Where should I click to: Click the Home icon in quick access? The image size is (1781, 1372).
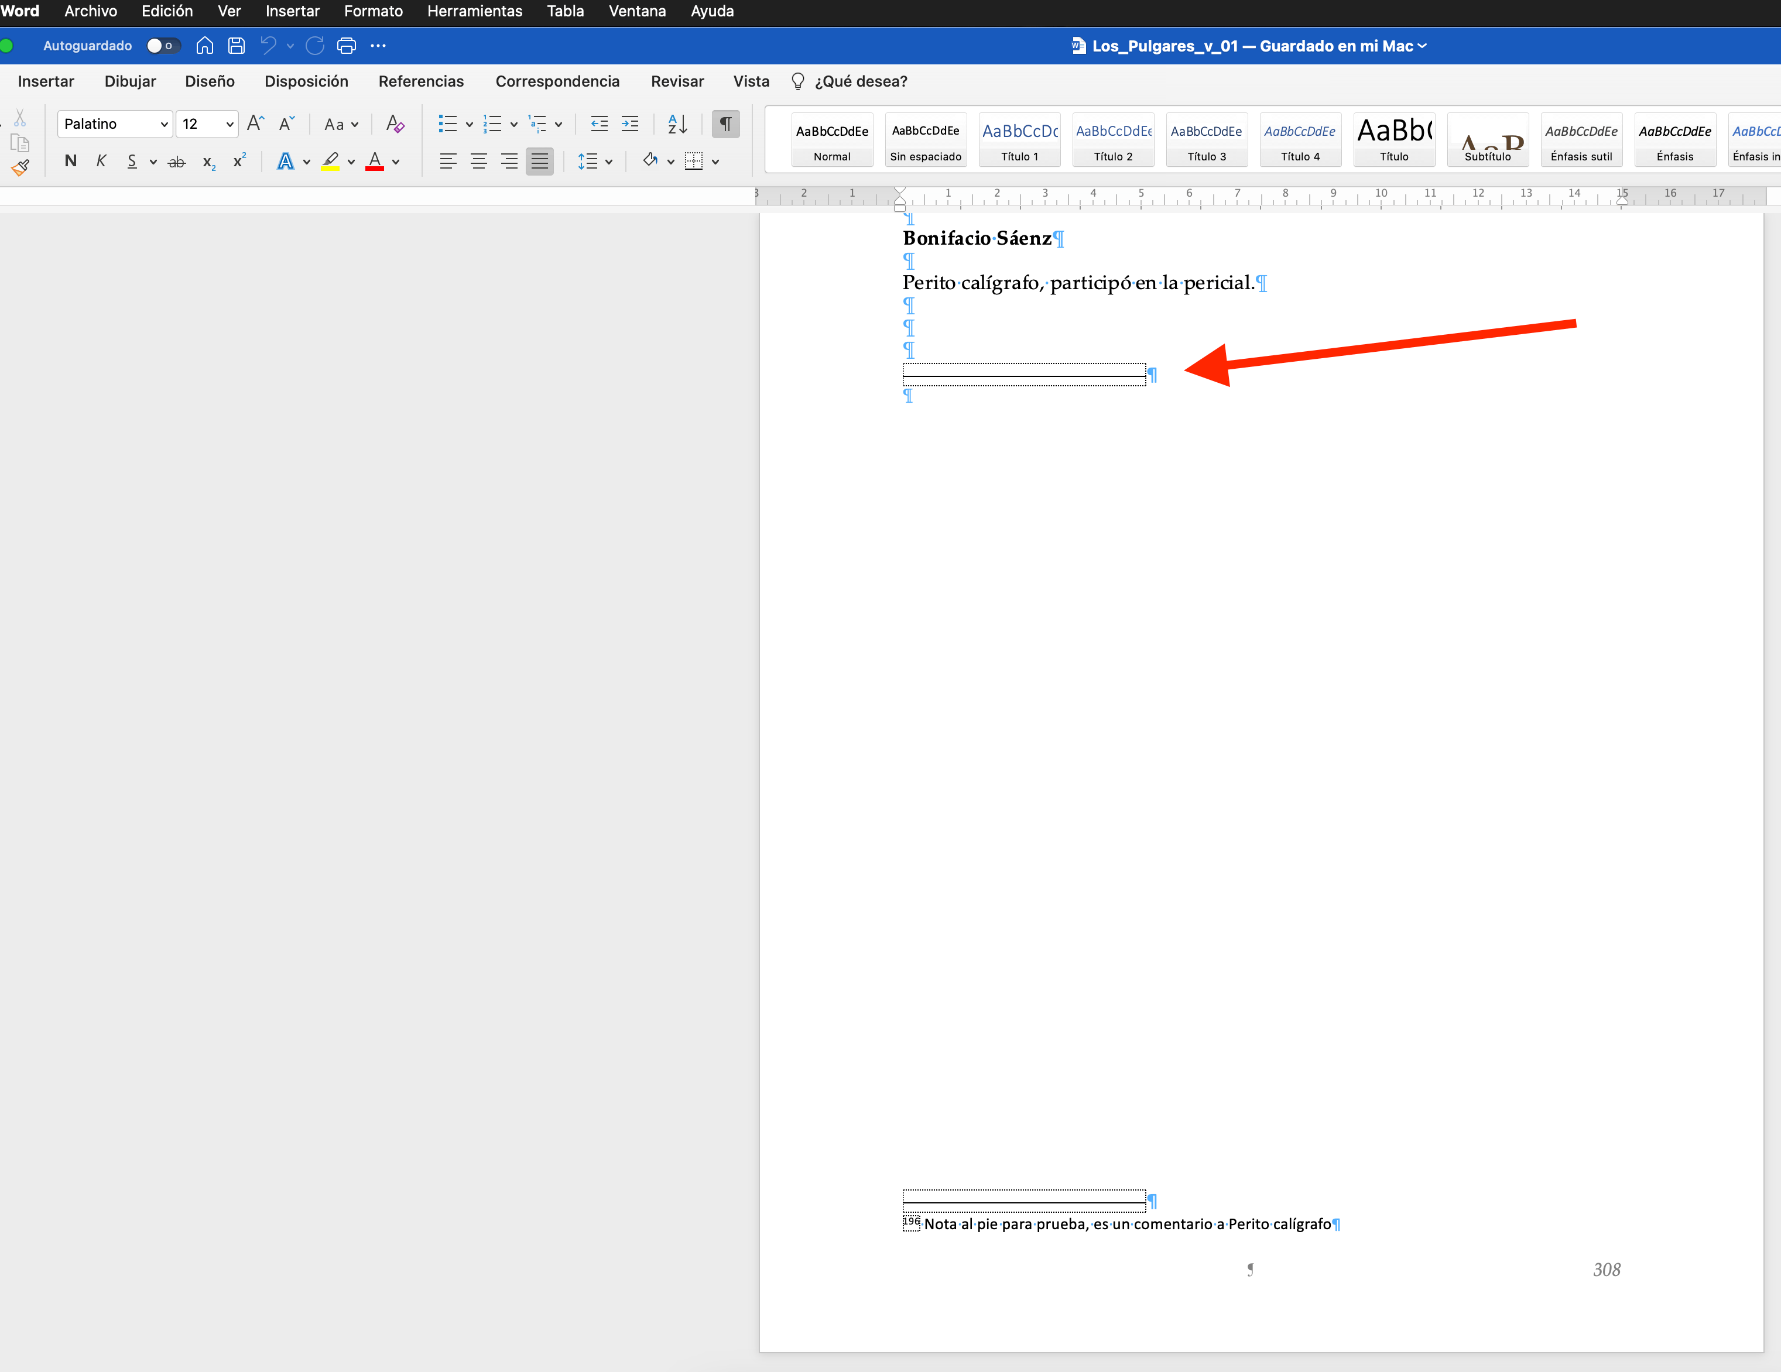(x=205, y=46)
